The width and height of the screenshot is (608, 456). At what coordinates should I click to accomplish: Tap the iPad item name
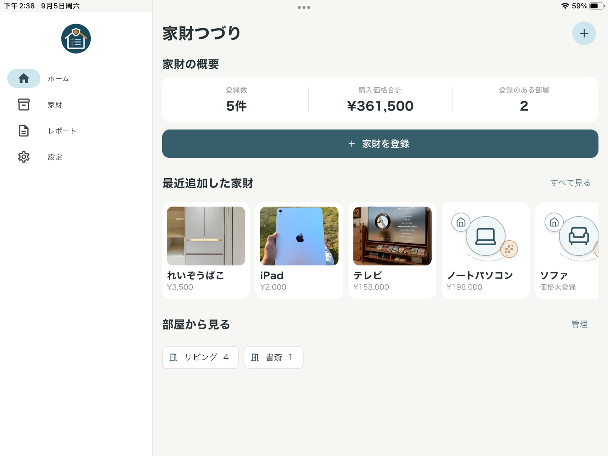coord(272,275)
